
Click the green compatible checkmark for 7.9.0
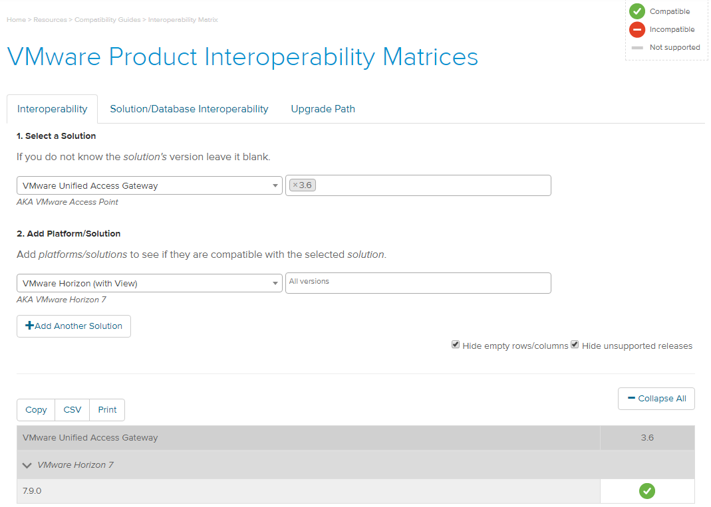pyautogui.click(x=646, y=491)
